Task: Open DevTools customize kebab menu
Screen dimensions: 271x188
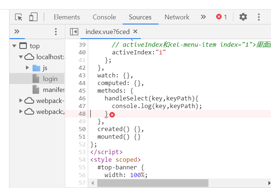Action: (x=259, y=17)
